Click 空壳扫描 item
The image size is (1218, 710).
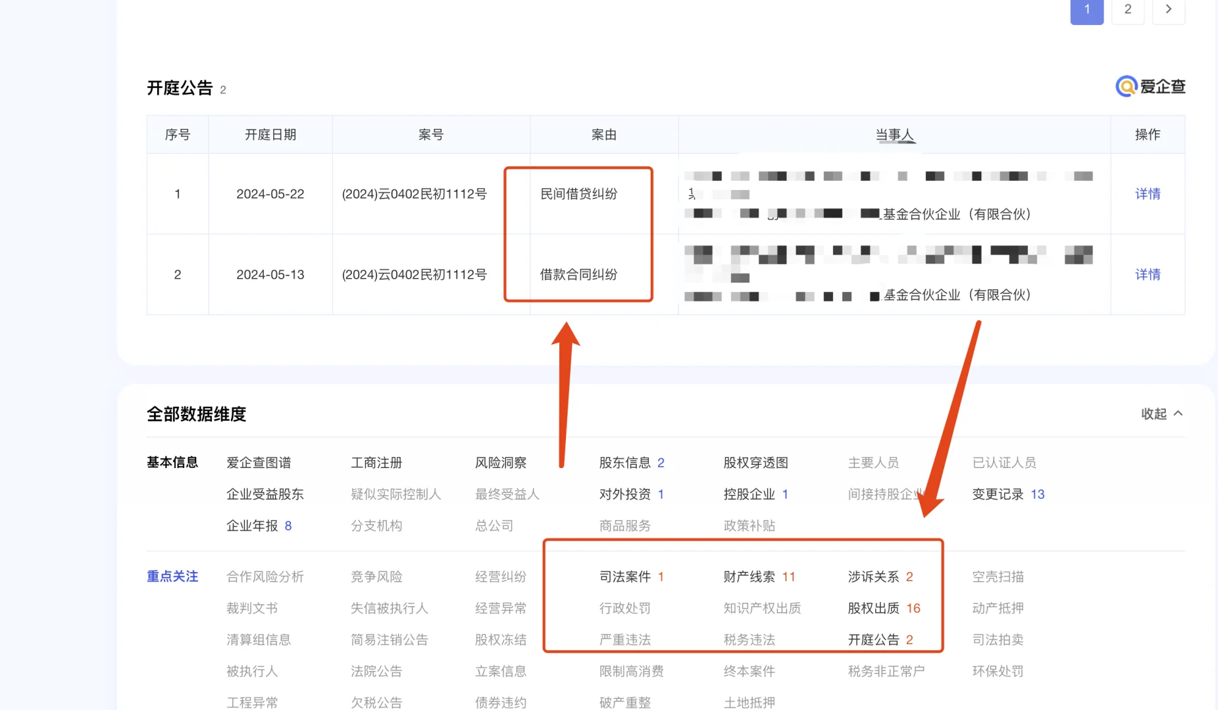[998, 577]
